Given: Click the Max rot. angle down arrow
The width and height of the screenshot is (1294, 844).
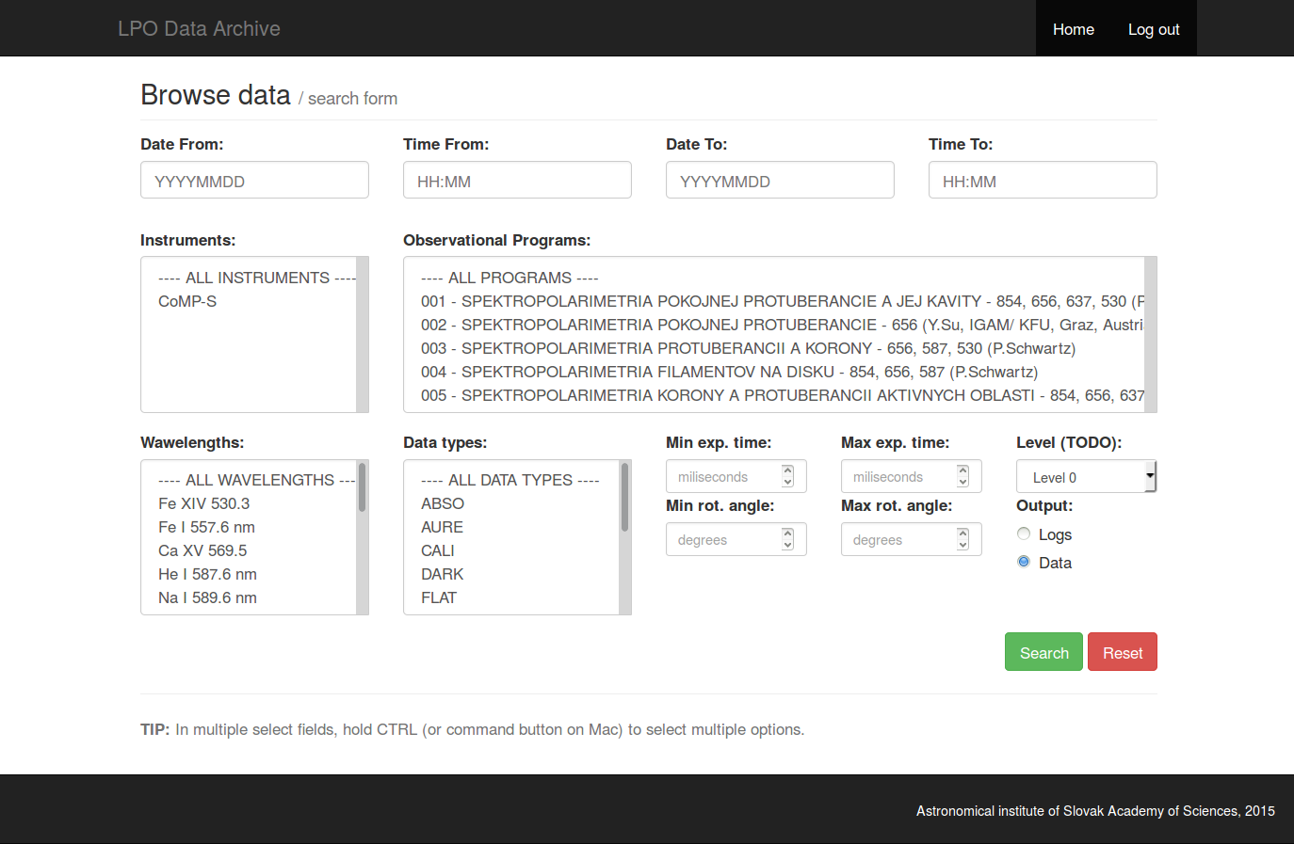Looking at the screenshot, I should (x=962, y=546).
